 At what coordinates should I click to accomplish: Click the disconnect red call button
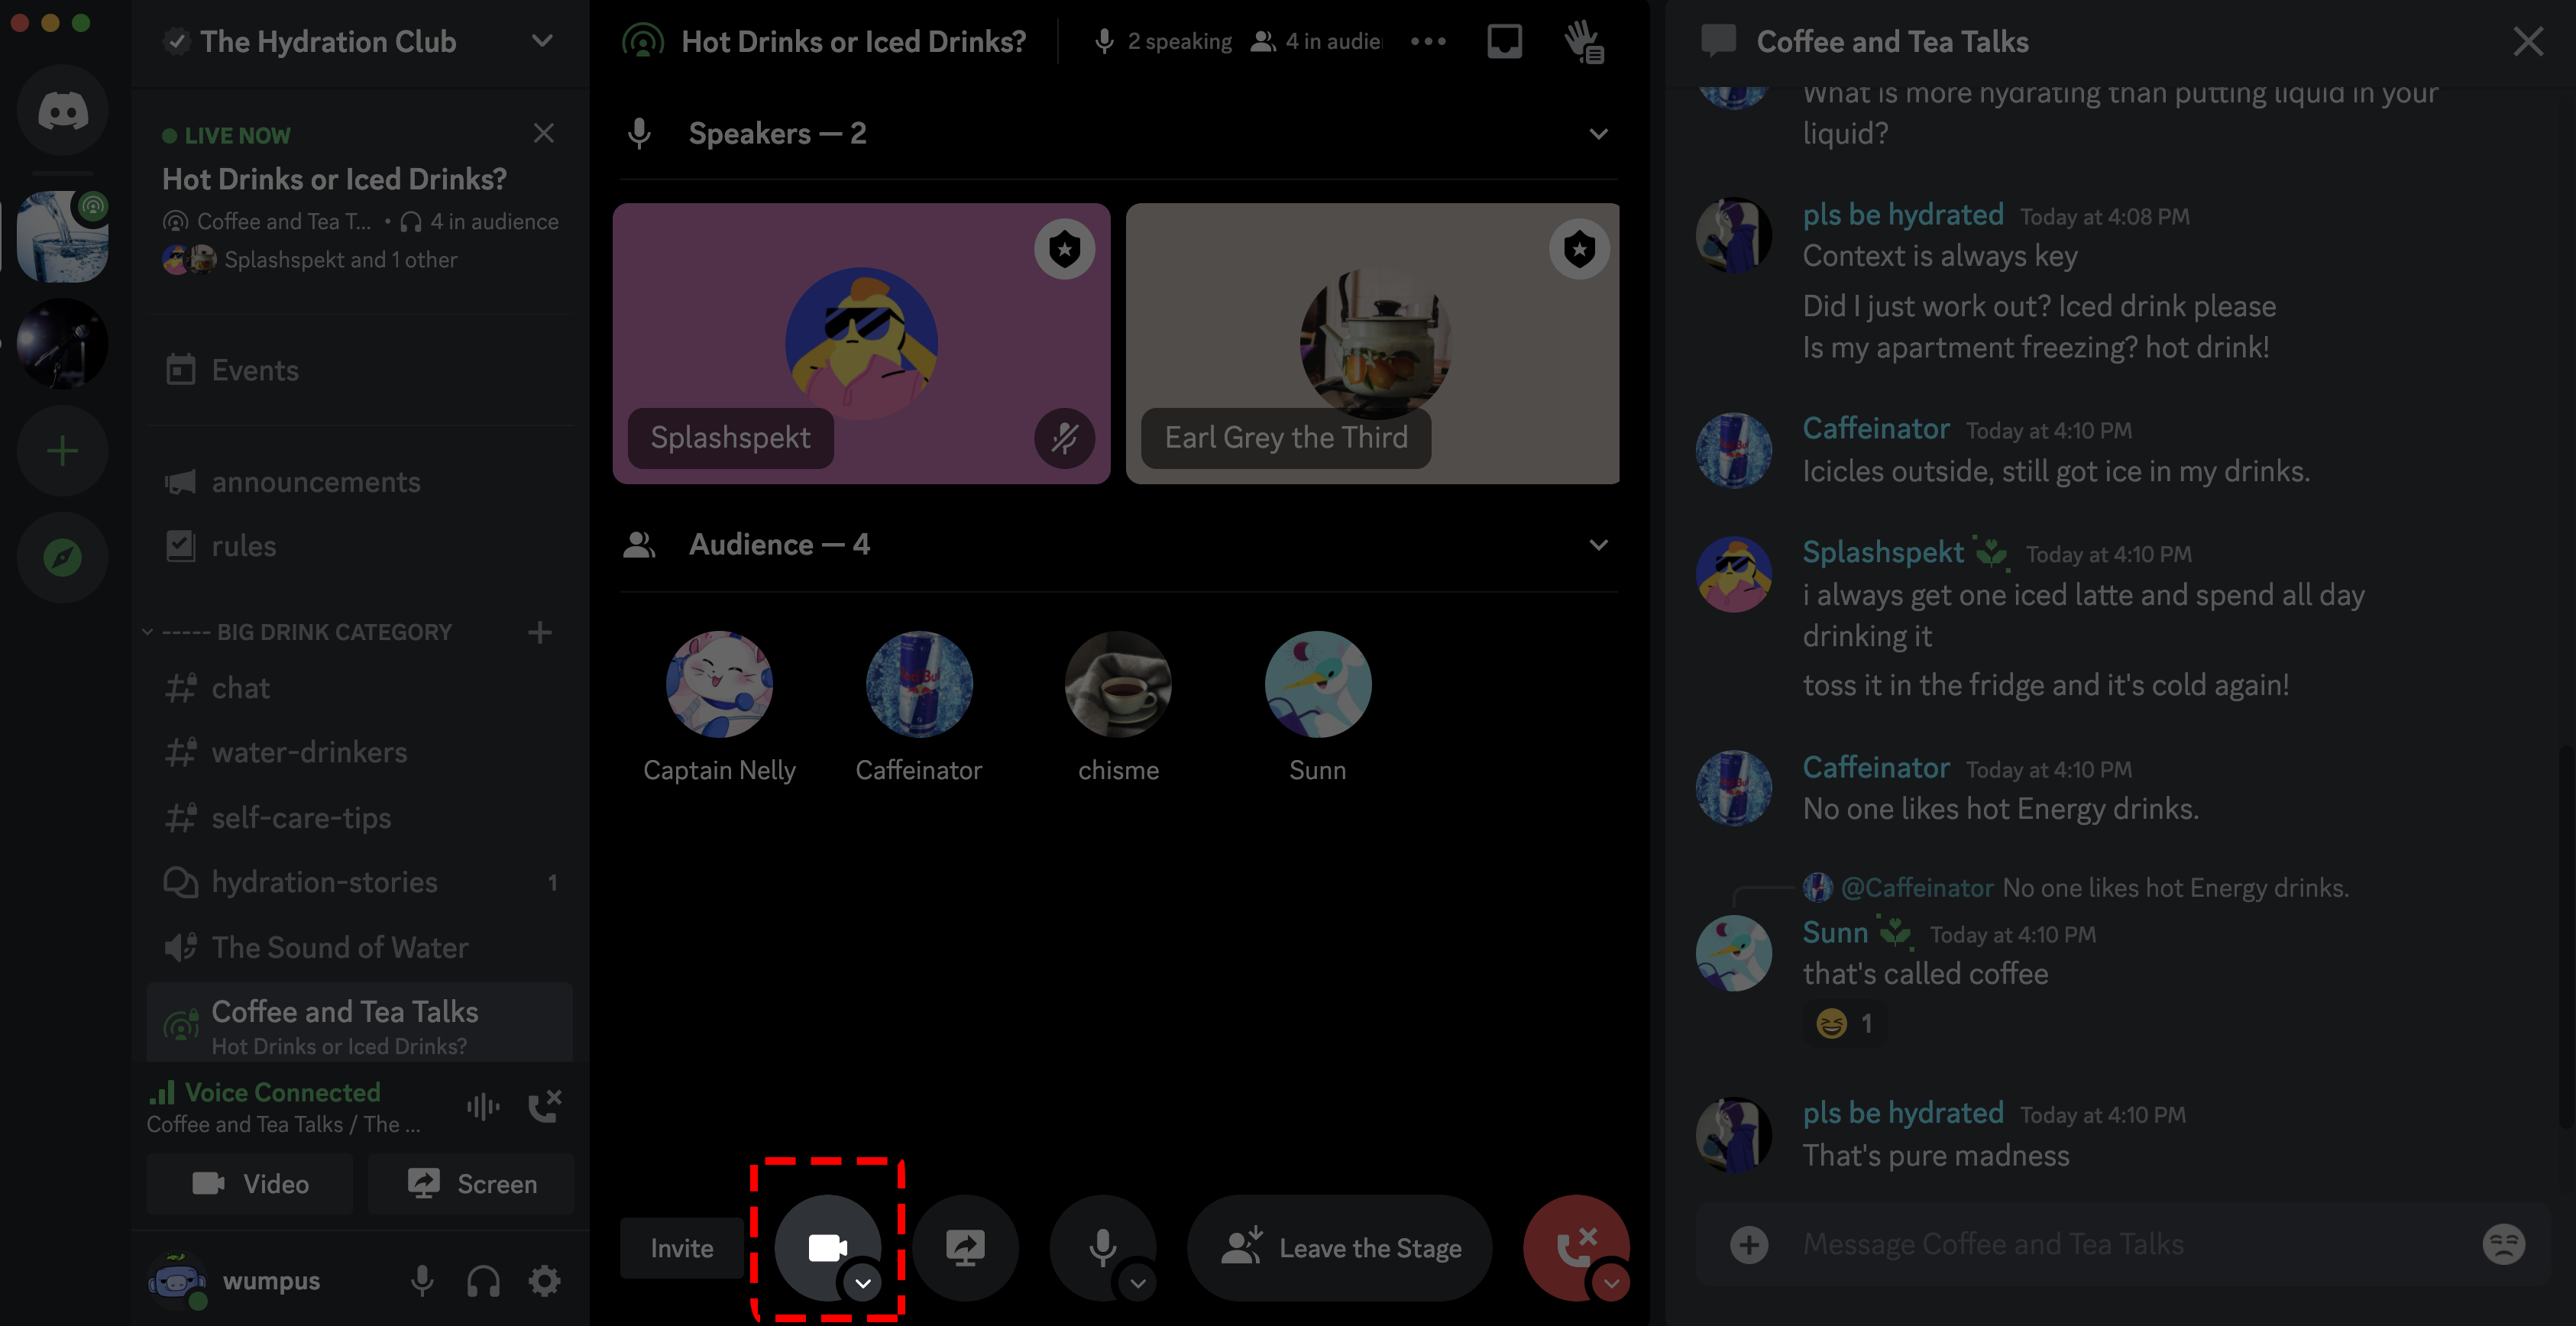pos(1570,1247)
